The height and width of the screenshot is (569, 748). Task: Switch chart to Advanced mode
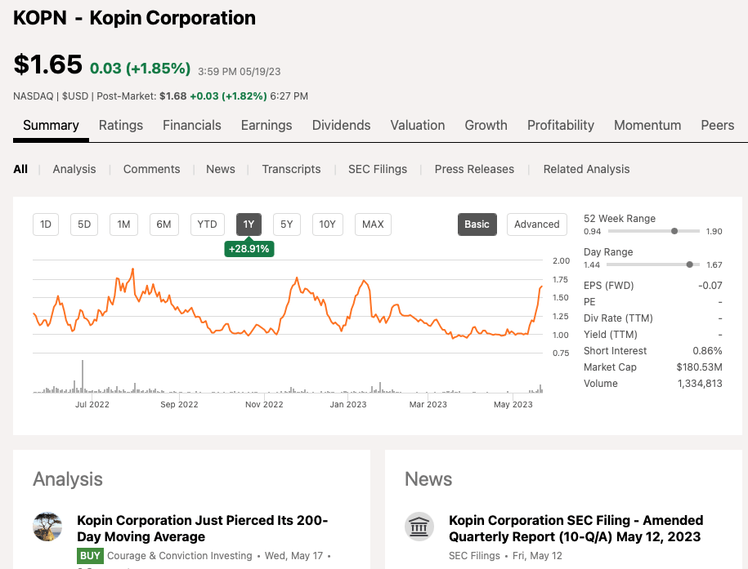[x=536, y=224]
